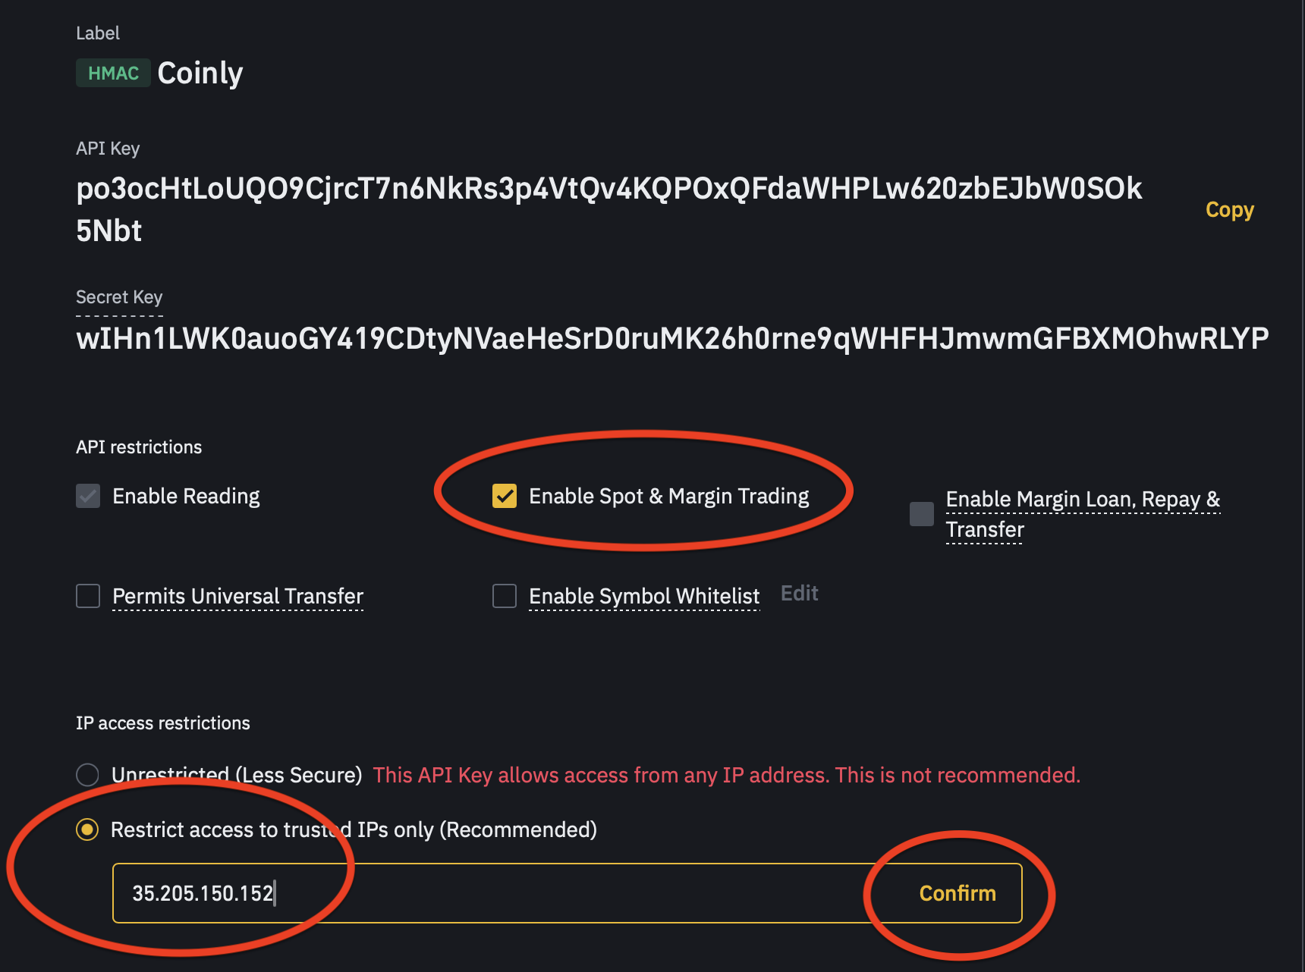Confirm the trusted IP address

(x=957, y=893)
